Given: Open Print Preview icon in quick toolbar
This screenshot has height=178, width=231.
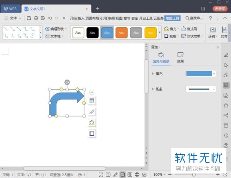Looking at the screenshot, I should (43, 18).
